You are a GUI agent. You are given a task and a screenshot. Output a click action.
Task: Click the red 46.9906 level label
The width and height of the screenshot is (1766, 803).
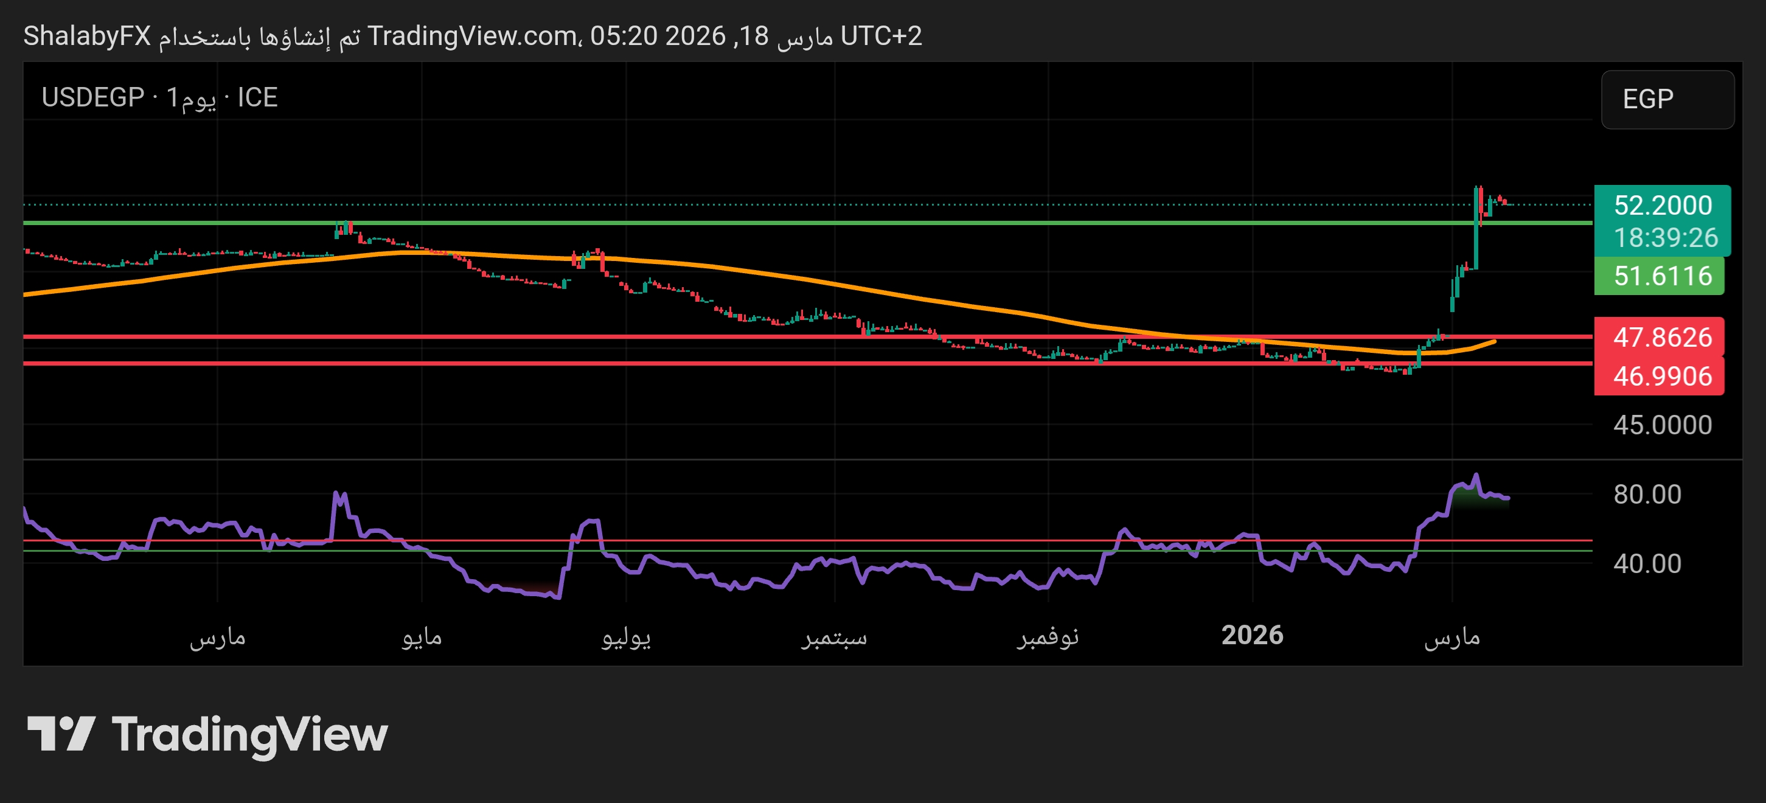1662,376
